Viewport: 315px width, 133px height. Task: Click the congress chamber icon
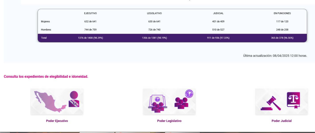click(158, 103)
